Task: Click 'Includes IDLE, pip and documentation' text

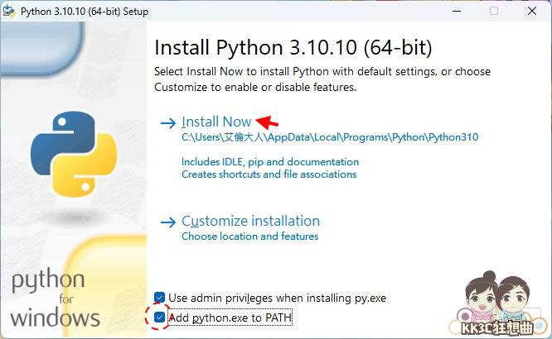Action: click(270, 162)
